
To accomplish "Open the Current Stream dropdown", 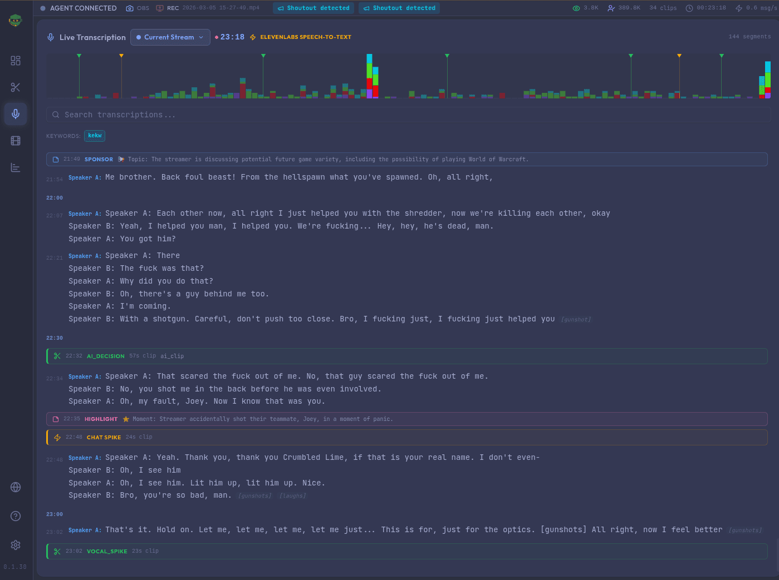I will (170, 37).
